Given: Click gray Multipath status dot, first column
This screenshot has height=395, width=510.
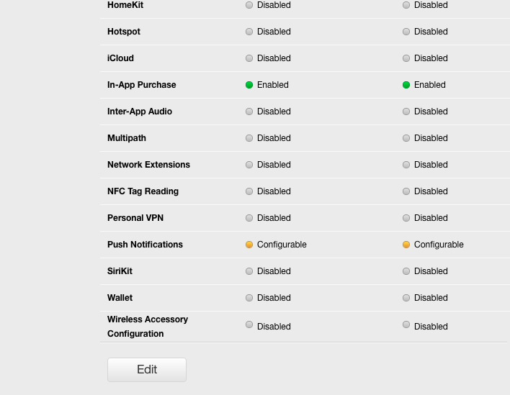Looking at the screenshot, I should coord(249,138).
